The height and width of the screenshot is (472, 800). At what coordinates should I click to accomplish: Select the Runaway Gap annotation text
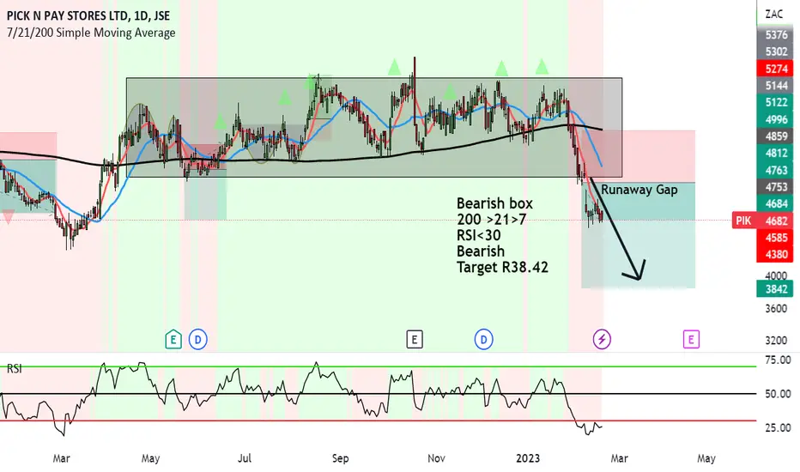tap(639, 190)
